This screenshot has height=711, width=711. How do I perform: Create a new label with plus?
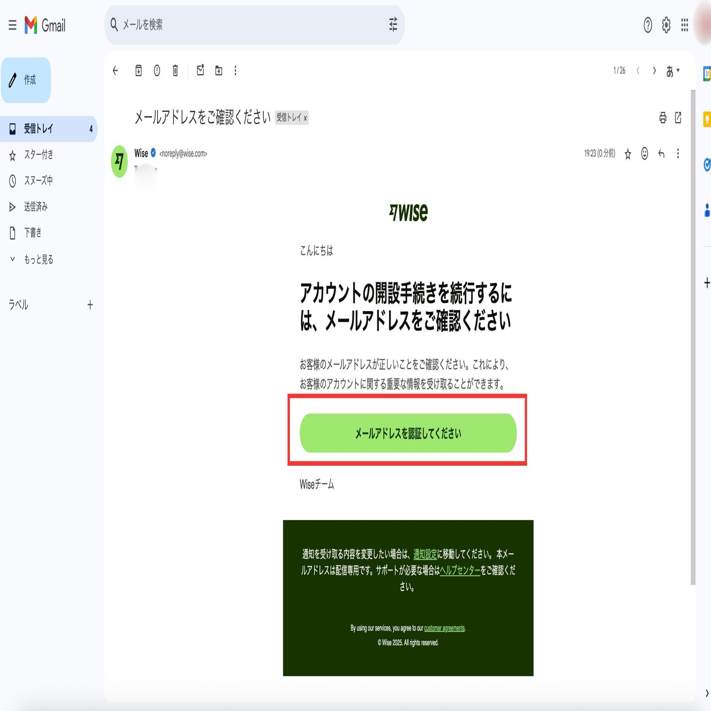coord(90,305)
